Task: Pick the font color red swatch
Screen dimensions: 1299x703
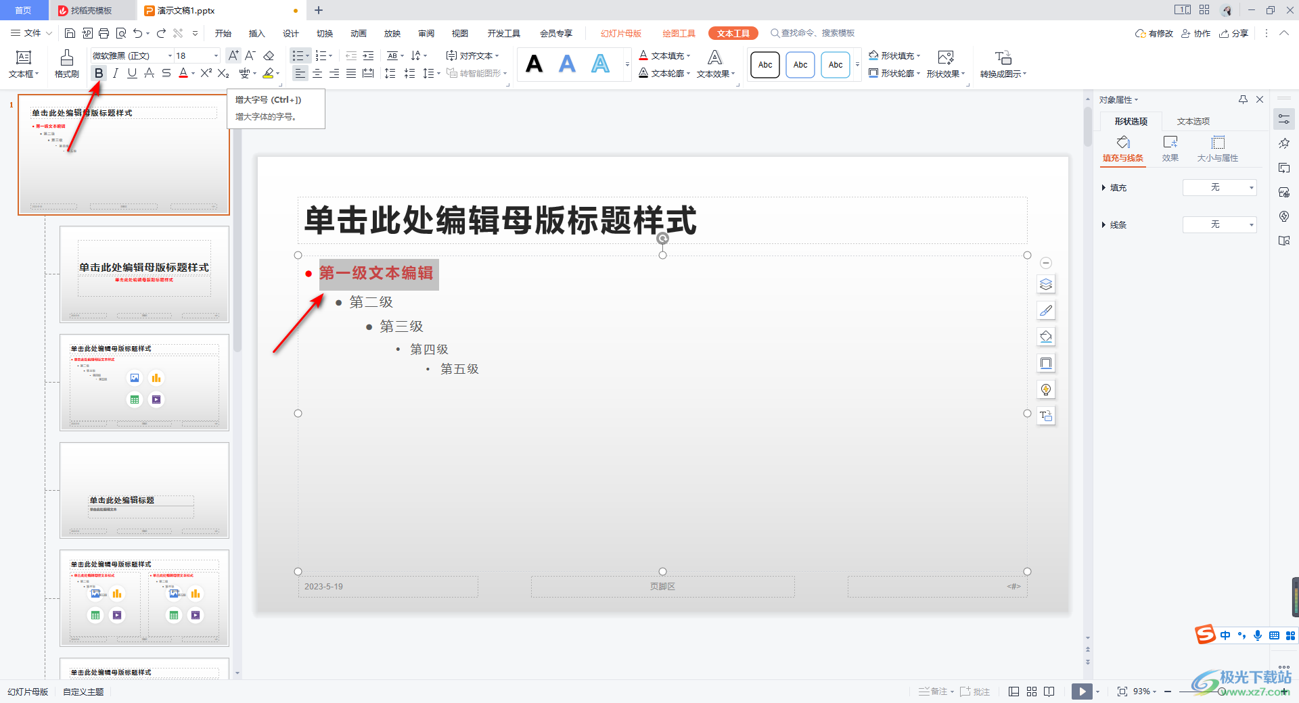Action: click(183, 73)
